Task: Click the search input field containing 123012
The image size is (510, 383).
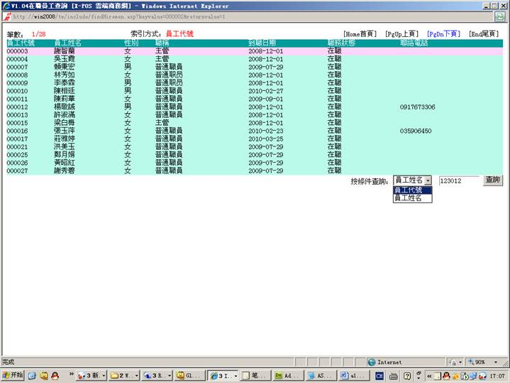Action: pyautogui.click(x=459, y=180)
